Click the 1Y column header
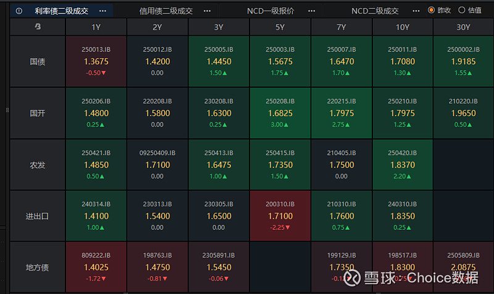This screenshot has height=294, width=494. [96, 27]
